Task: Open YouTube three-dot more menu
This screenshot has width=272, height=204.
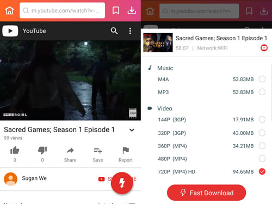Action: pyautogui.click(x=130, y=31)
